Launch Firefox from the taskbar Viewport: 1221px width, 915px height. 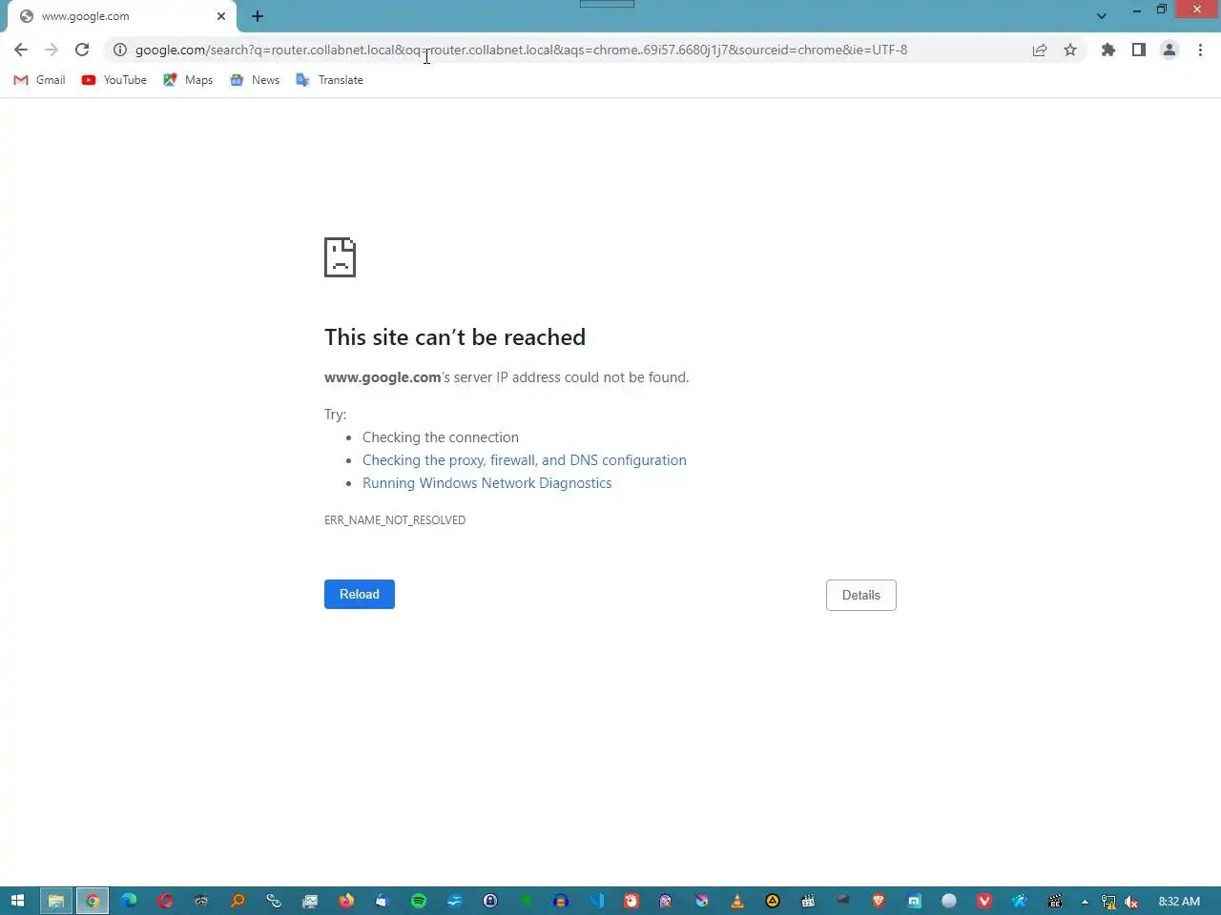point(346,901)
